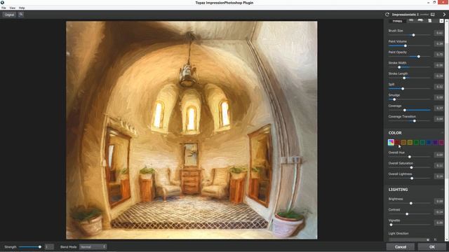Select the first stroke type tab

point(398,21)
